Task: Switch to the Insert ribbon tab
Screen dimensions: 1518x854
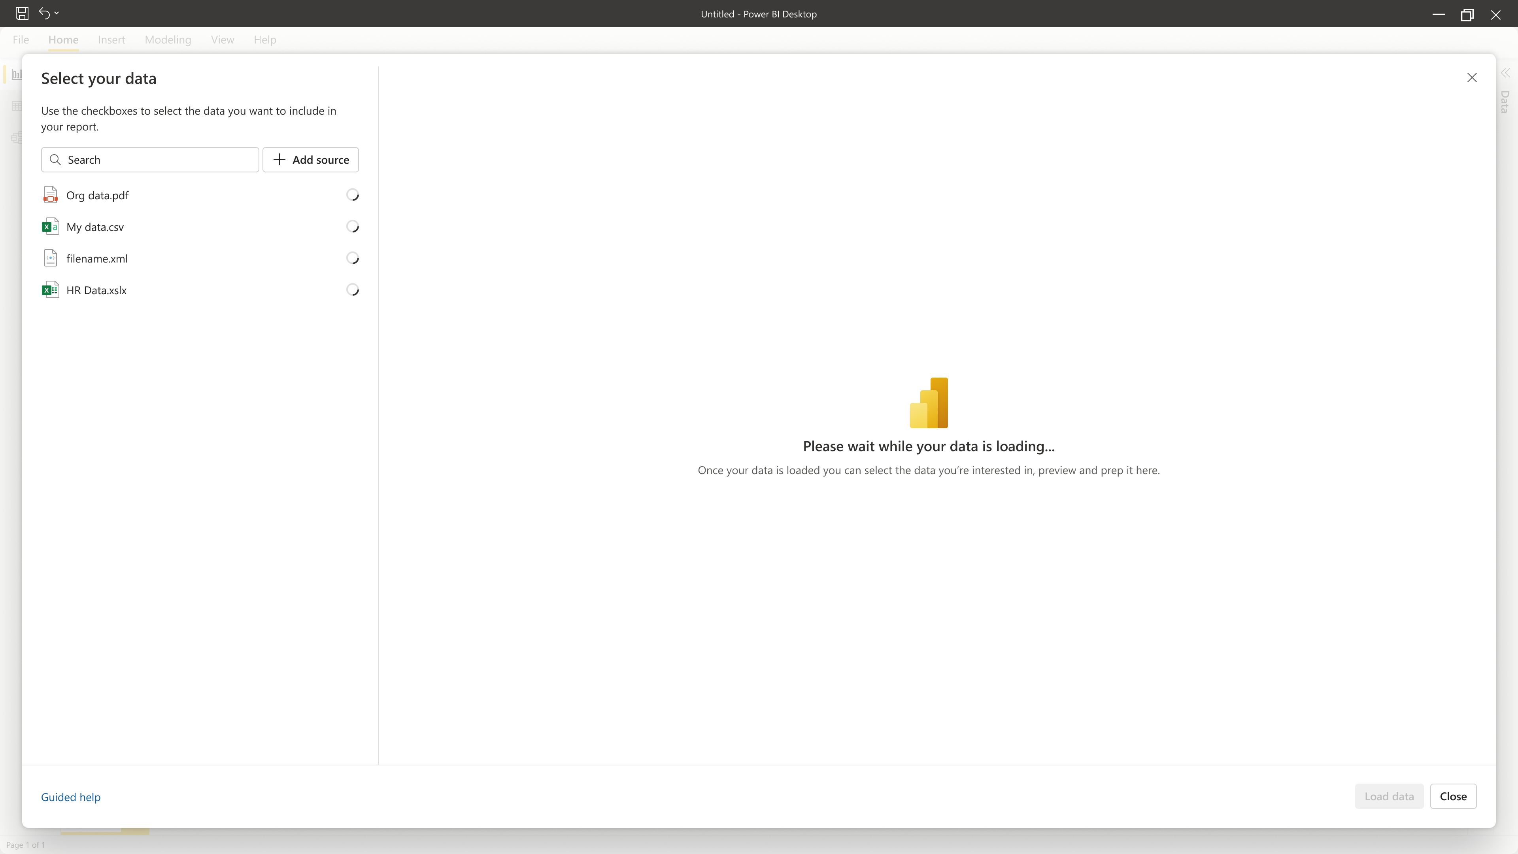Action: click(111, 40)
